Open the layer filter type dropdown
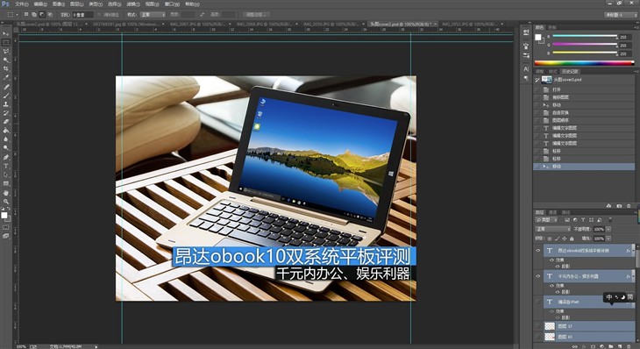This screenshot has width=640, height=349. coord(546,220)
